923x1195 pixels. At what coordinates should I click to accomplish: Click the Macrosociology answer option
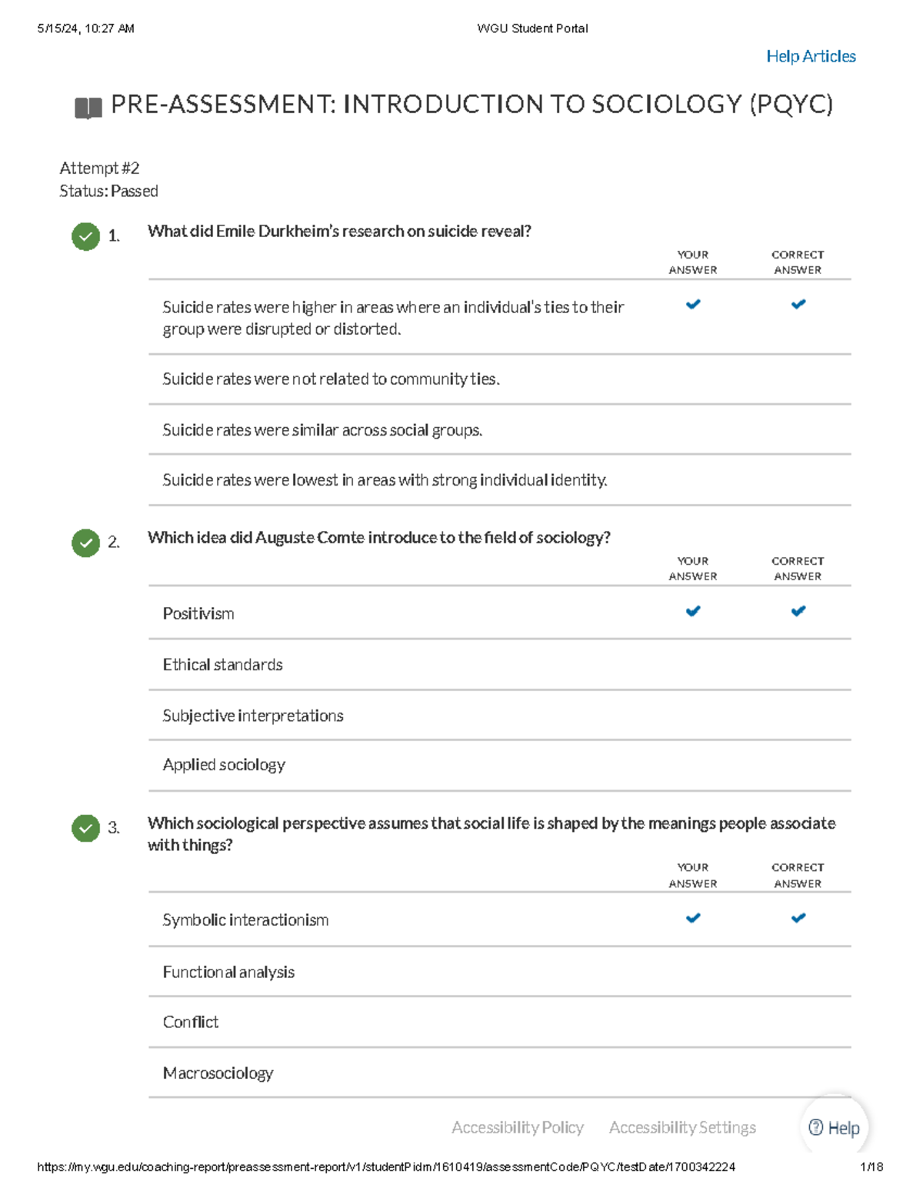pos(218,1073)
